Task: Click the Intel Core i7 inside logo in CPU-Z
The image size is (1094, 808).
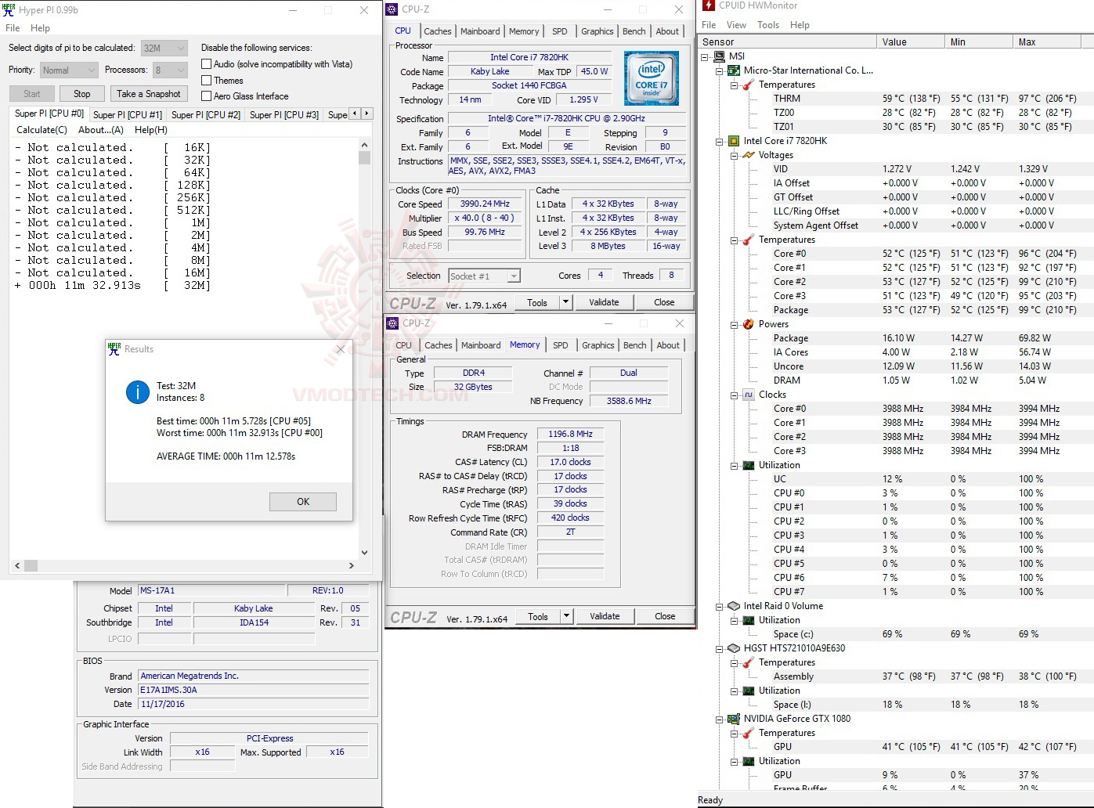Action: 652,78
